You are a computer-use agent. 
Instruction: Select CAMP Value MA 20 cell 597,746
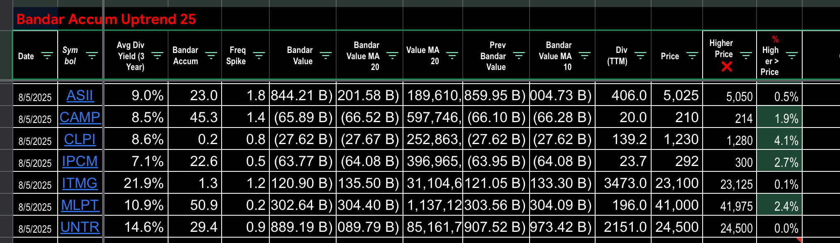pyautogui.click(x=433, y=117)
